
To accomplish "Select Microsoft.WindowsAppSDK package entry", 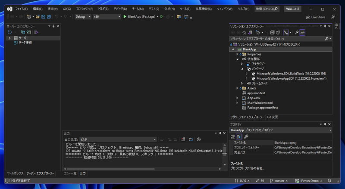I will 292,78.
